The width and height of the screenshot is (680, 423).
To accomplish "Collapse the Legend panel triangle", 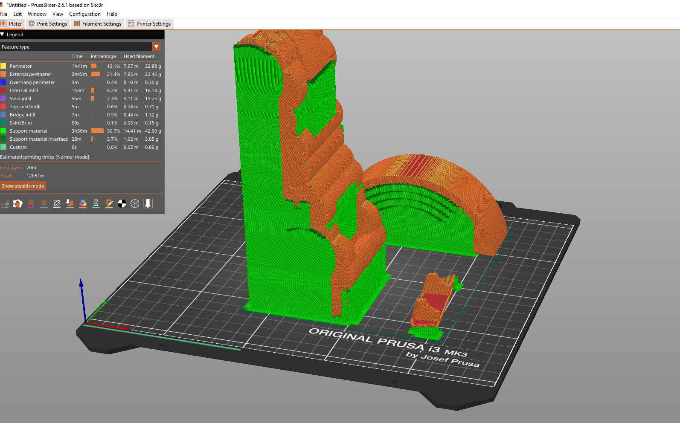I will point(3,35).
